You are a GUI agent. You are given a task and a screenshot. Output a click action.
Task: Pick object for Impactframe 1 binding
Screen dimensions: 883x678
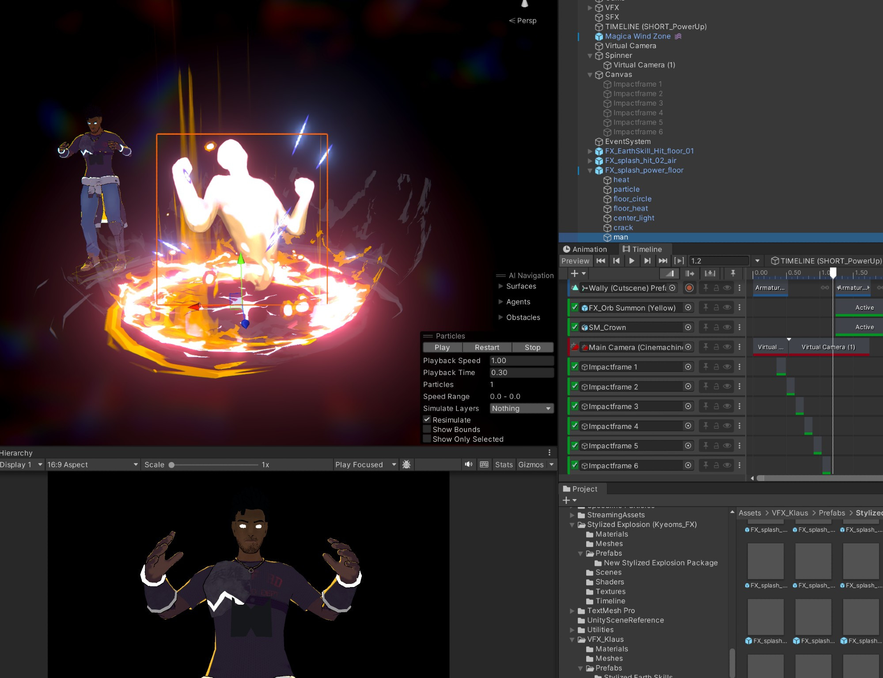[x=688, y=367]
